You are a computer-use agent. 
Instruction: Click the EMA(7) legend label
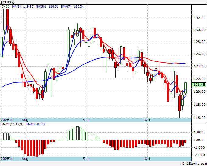(66, 7)
